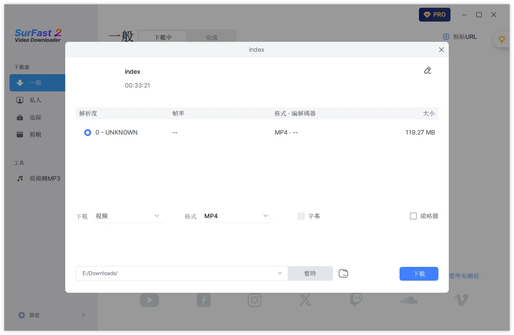514x335 pixels.
Task: Click the lightbulb tips icon
Action: [x=501, y=39]
